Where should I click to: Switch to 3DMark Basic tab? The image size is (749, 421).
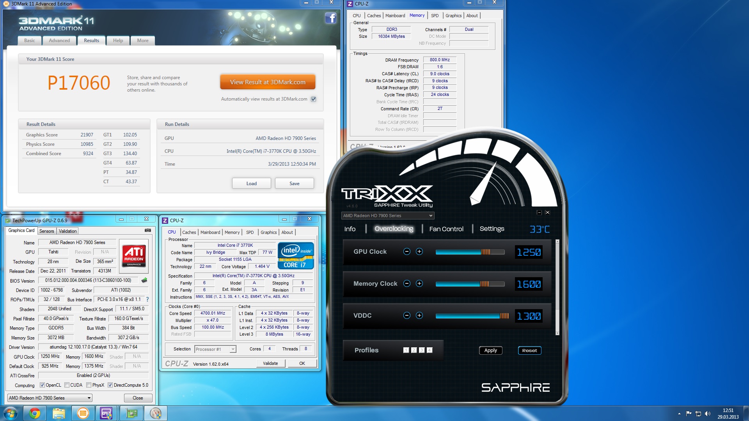29,41
